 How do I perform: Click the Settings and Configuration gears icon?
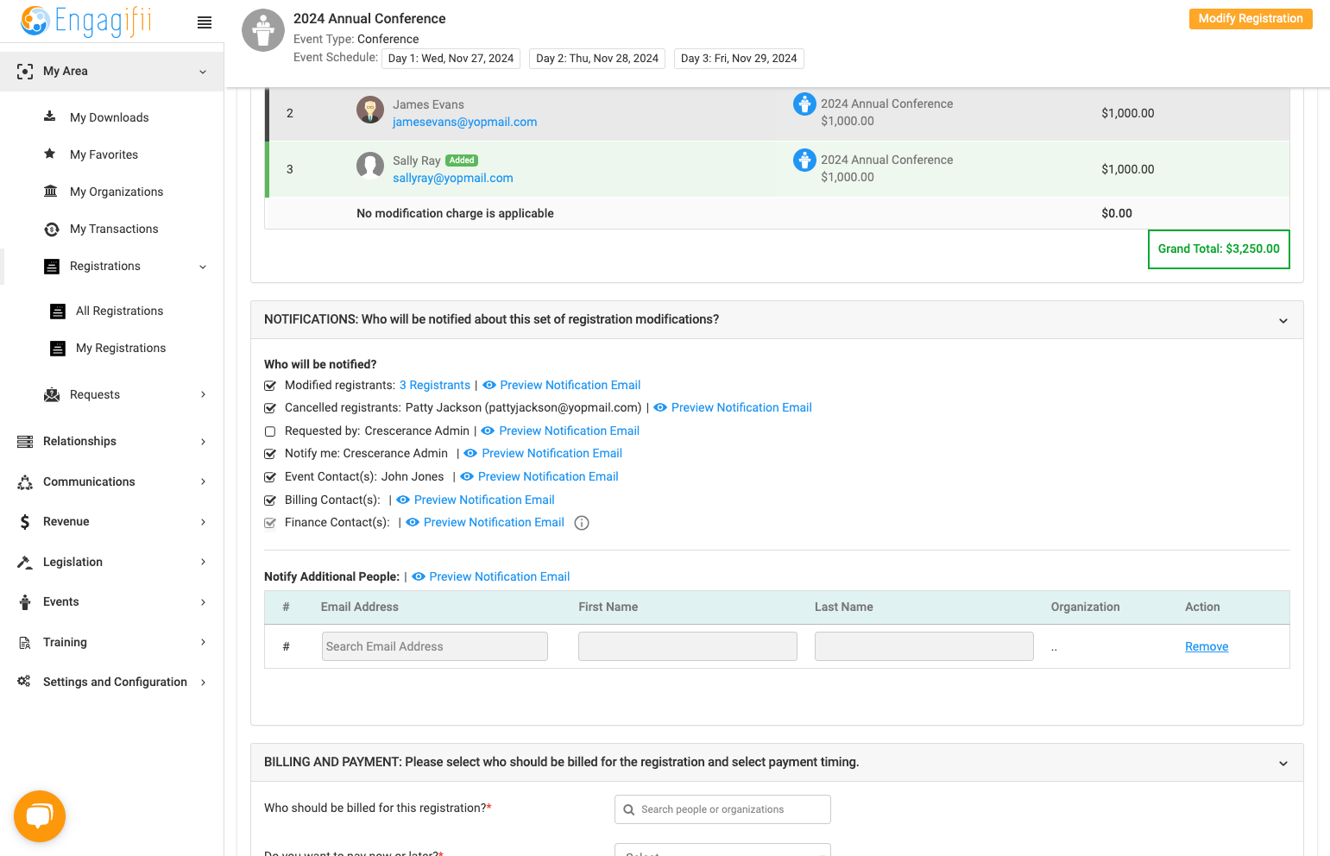(x=24, y=681)
